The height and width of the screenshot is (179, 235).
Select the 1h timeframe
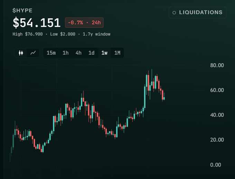66,53
